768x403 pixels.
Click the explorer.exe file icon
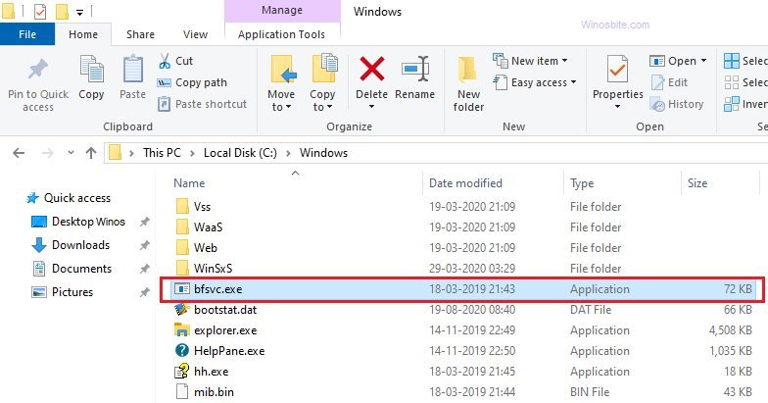pyautogui.click(x=182, y=329)
